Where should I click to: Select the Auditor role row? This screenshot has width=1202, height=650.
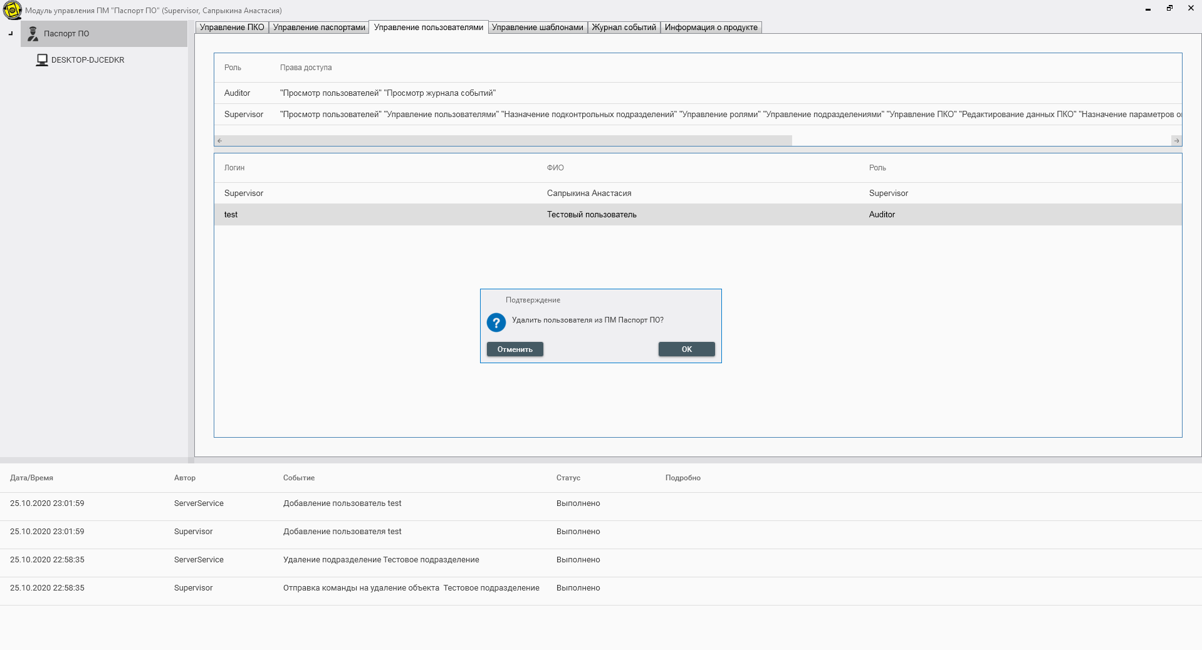tap(237, 93)
